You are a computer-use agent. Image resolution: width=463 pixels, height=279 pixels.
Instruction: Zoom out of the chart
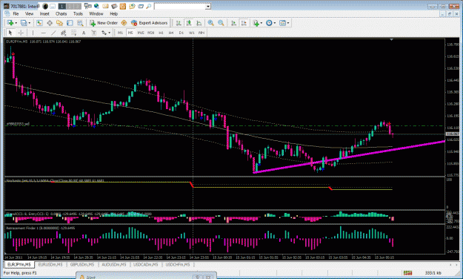tap(221, 23)
